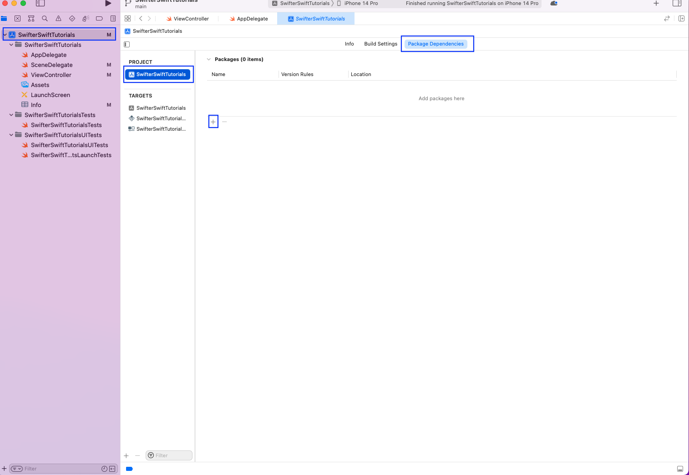Image resolution: width=689 pixels, height=475 pixels.
Task: Select the Package Dependencies tab
Action: pyautogui.click(x=436, y=44)
